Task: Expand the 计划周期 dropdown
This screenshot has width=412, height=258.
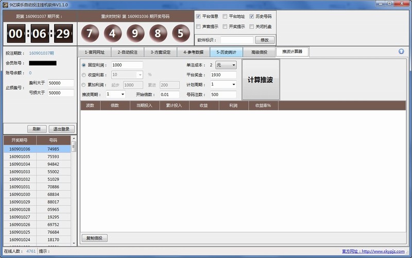Action: pyautogui.click(x=223, y=84)
